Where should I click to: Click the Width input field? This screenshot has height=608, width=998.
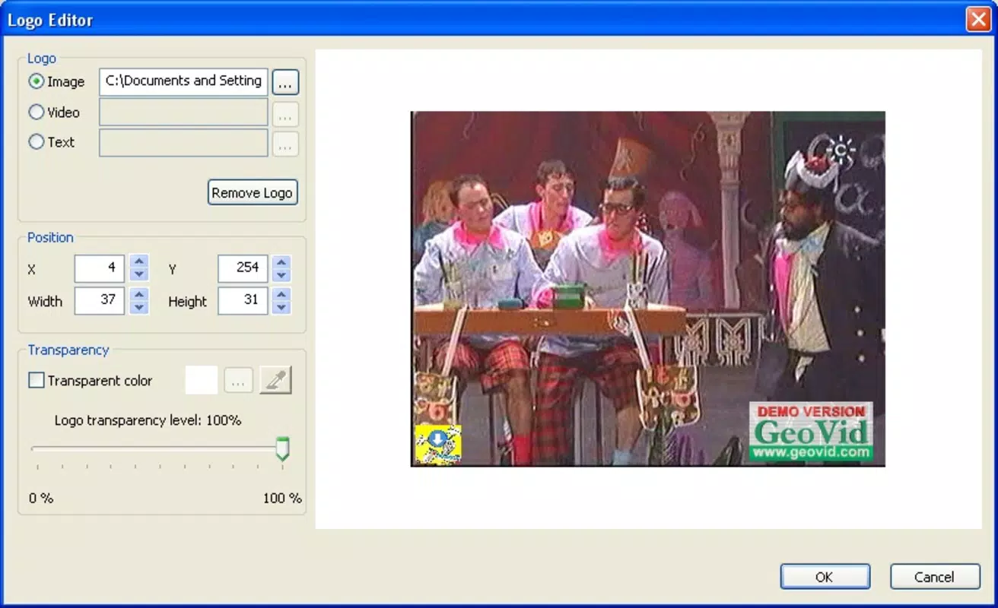point(100,300)
